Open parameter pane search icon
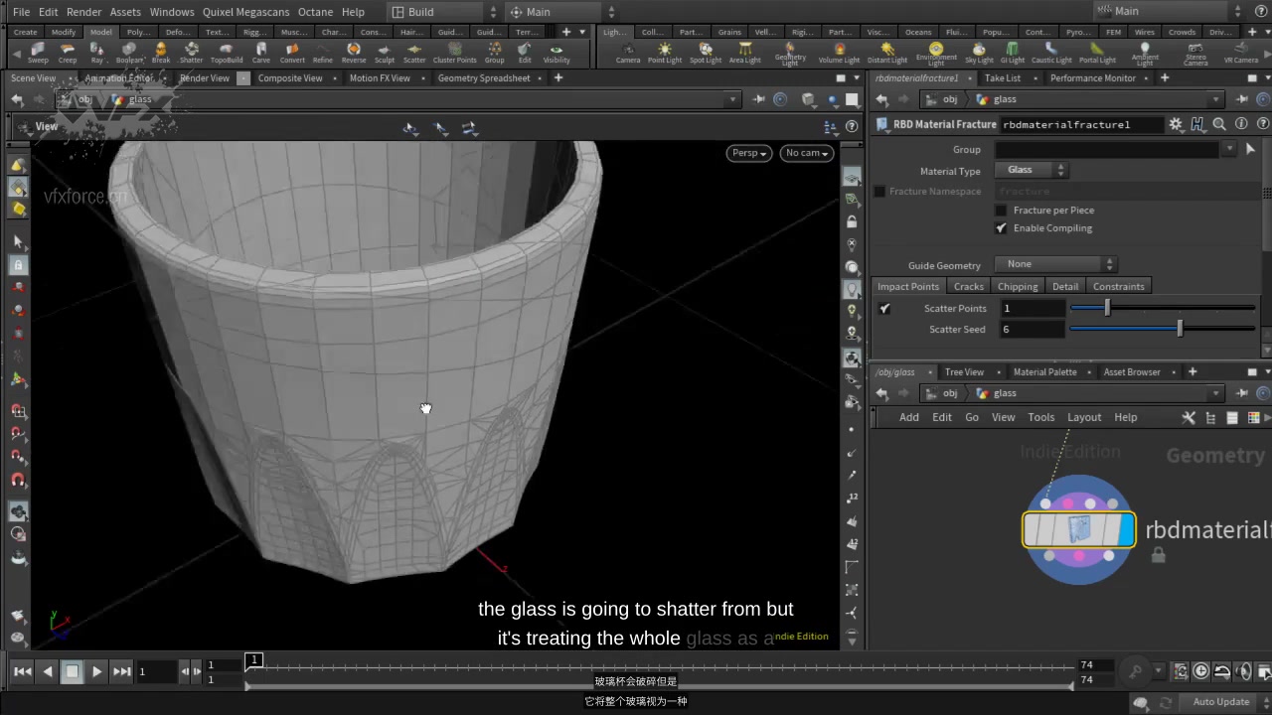The image size is (1272, 715). (x=1219, y=124)
